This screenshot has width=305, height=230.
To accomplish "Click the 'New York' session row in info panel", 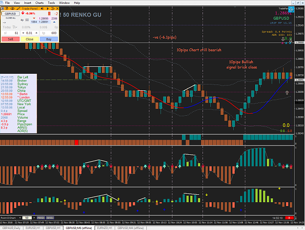I will [x=16, y=104].
